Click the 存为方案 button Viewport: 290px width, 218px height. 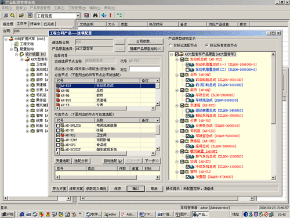pos(59,189)
